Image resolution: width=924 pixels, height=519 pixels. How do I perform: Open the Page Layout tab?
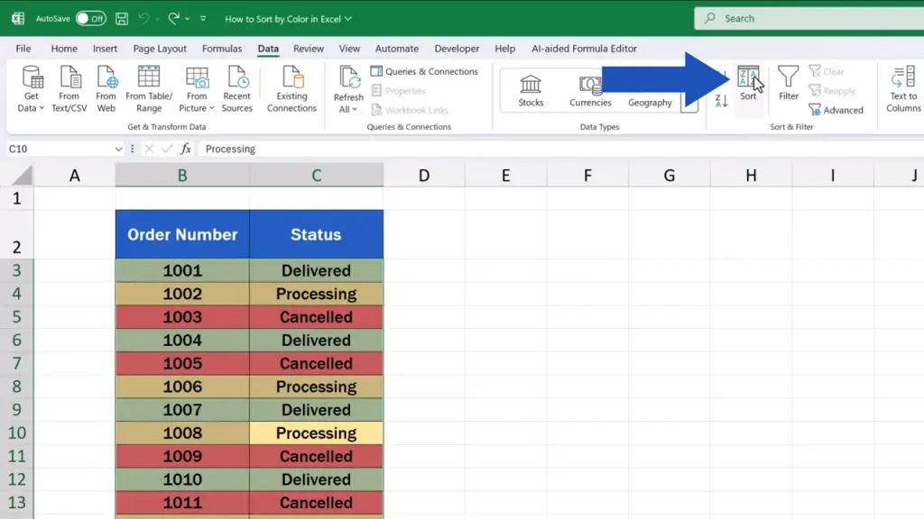point(160,49)
